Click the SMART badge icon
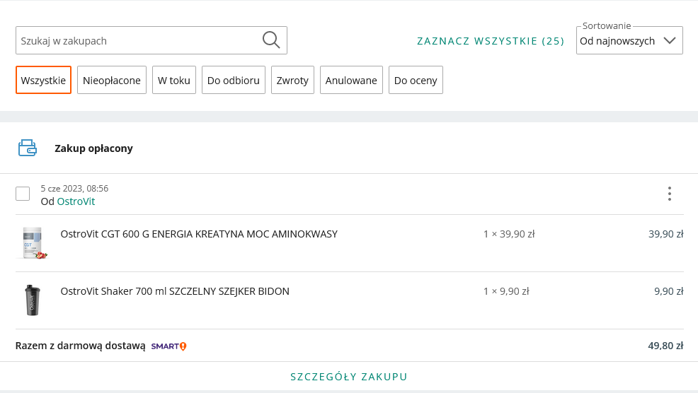The height and width of the screenshot is (393, 698). point(168,346)
